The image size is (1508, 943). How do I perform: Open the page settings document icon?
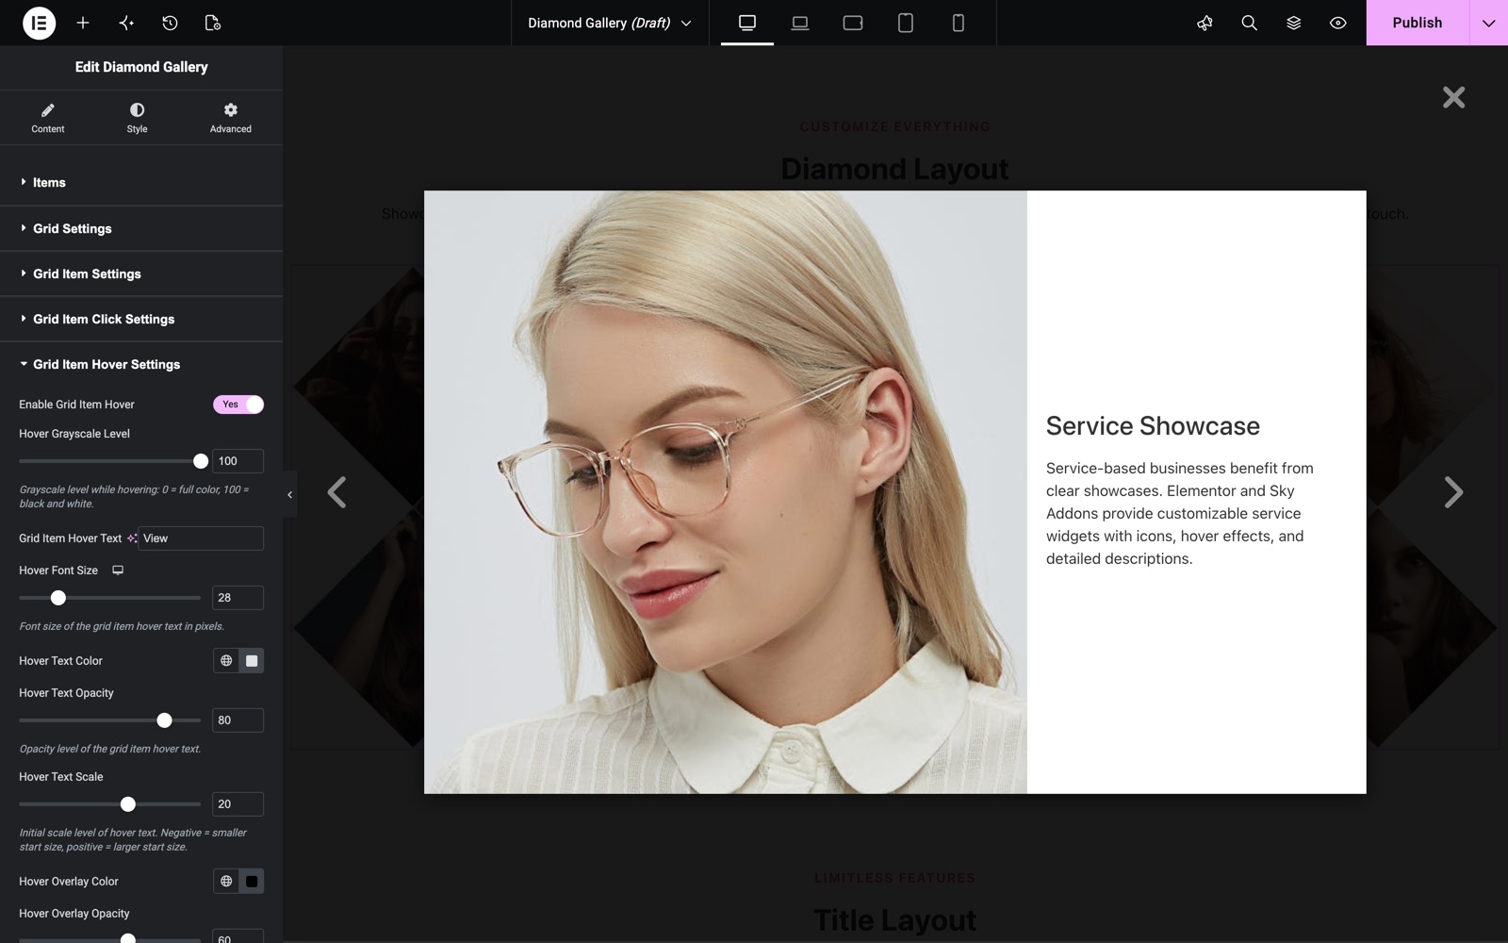click(213, 23)
